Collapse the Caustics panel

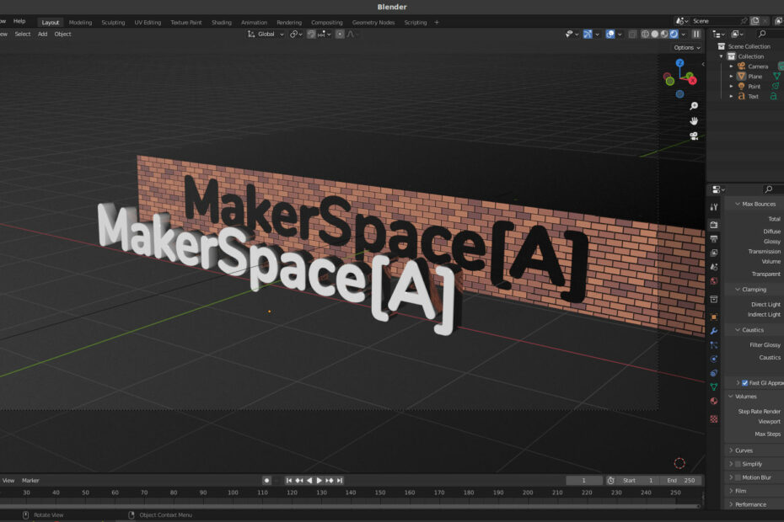(738, 330)
